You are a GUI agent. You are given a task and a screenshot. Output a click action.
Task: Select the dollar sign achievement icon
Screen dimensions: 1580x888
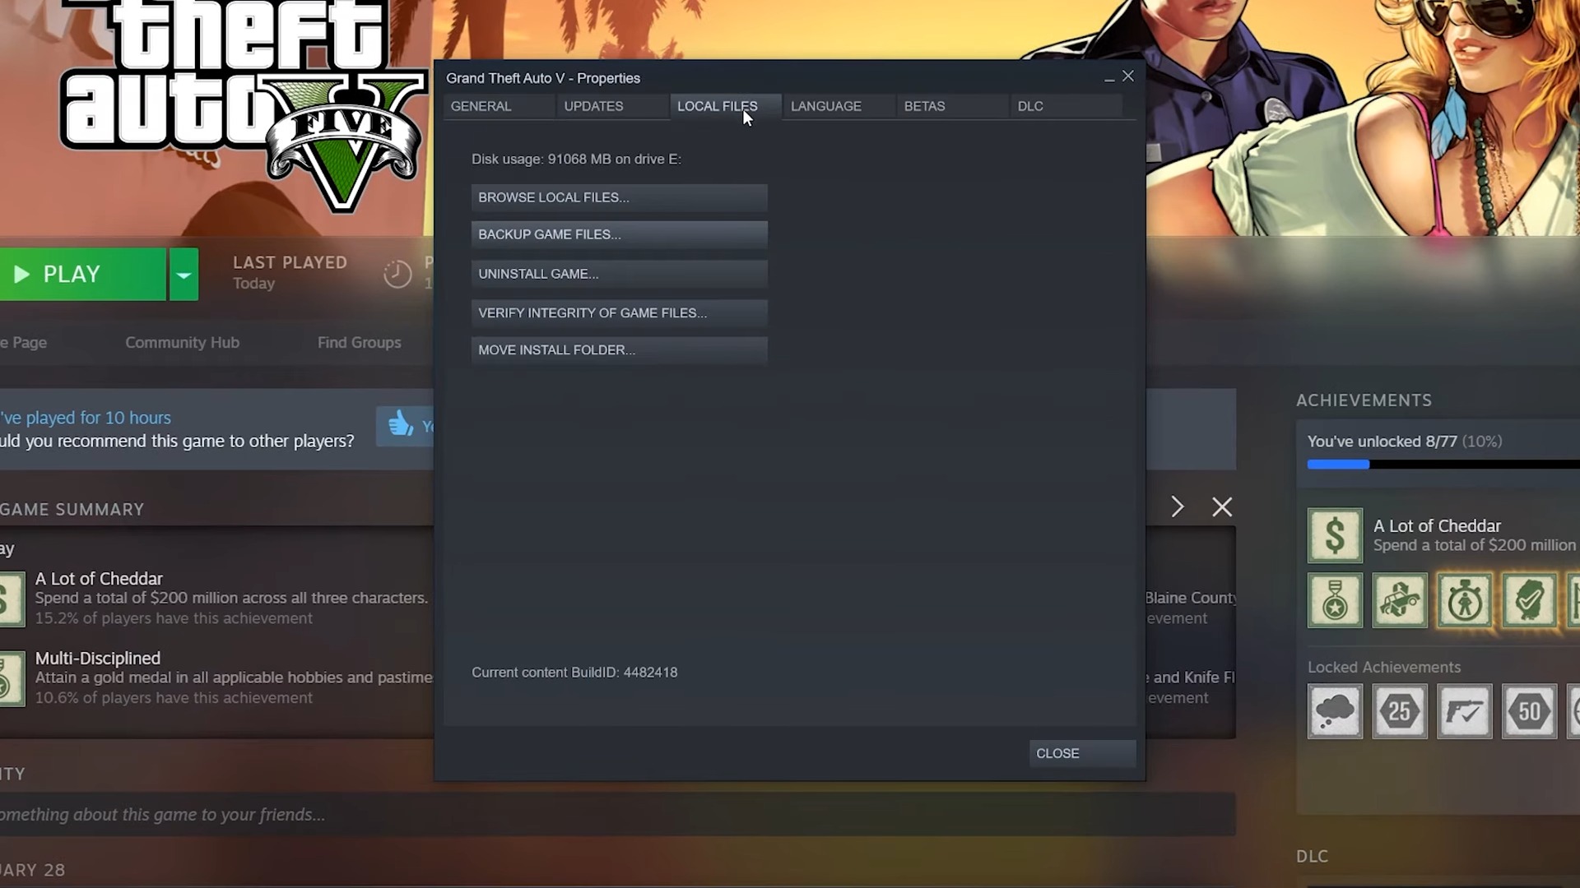1332,534
